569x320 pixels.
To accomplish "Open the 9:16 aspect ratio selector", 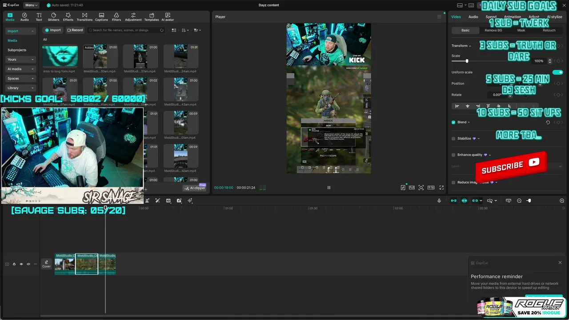I will click(431, 188).
